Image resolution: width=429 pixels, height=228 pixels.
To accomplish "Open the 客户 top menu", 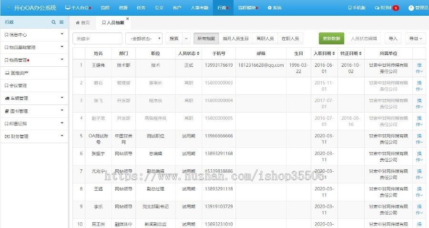I will pos(177,8).
